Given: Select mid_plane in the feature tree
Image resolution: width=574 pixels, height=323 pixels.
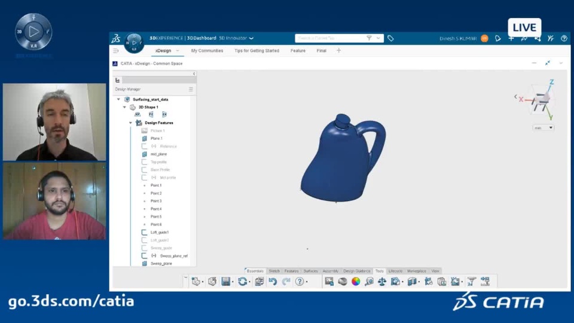Looking at the screenshot, I should click(x=158, y=154).
